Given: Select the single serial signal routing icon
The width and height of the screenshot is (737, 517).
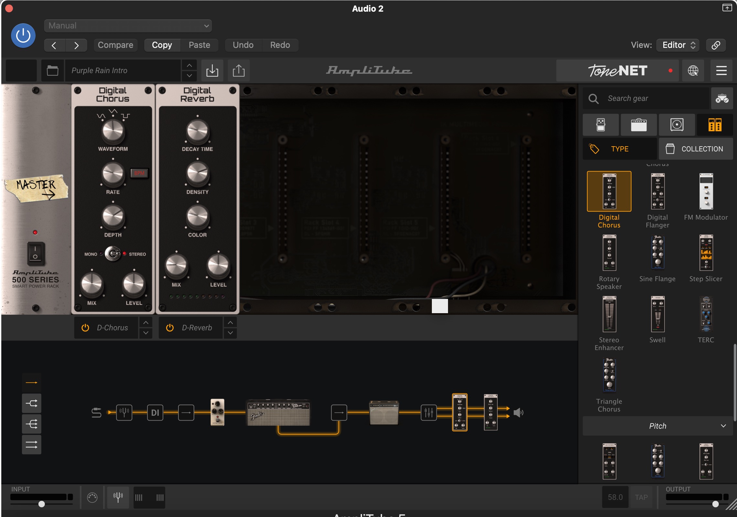Looking at the screenshot, I should [32, 383].
